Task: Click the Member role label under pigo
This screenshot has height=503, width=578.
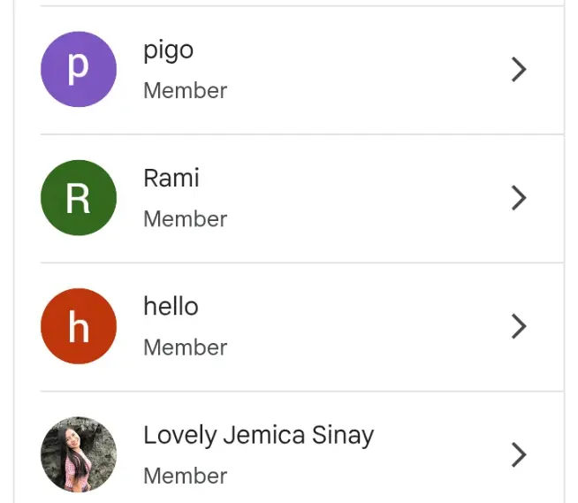Action: pos(185,91)
